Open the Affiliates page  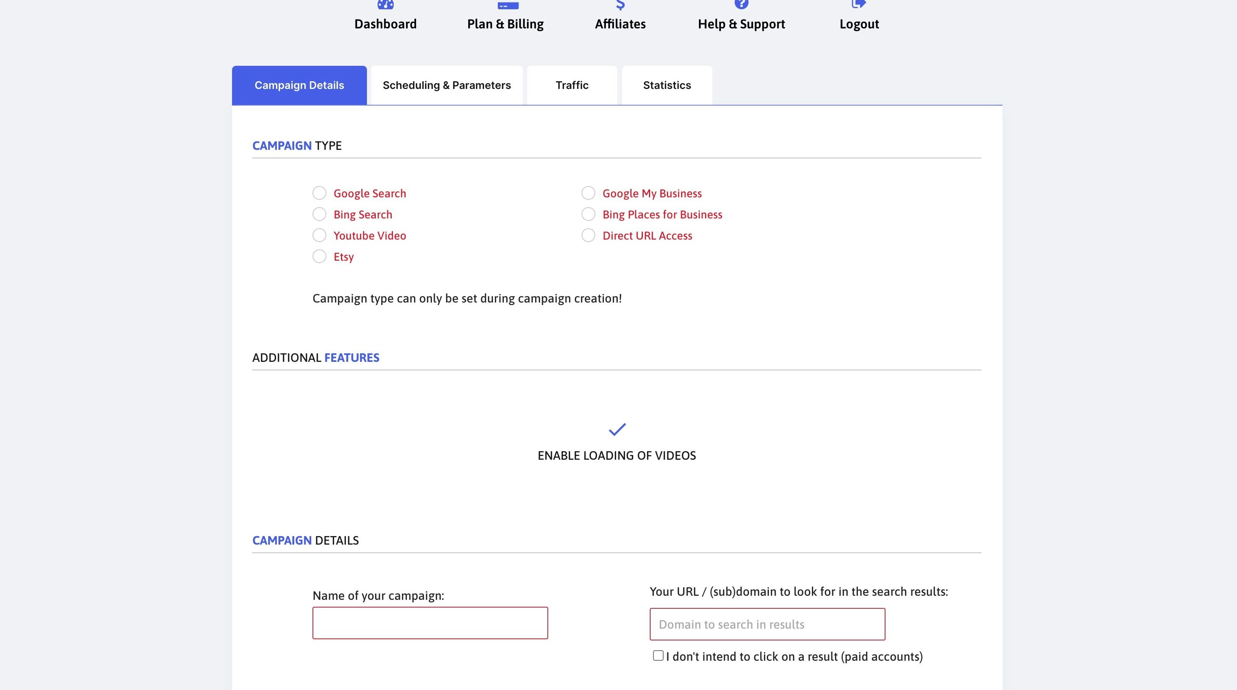tap(620, 24)
